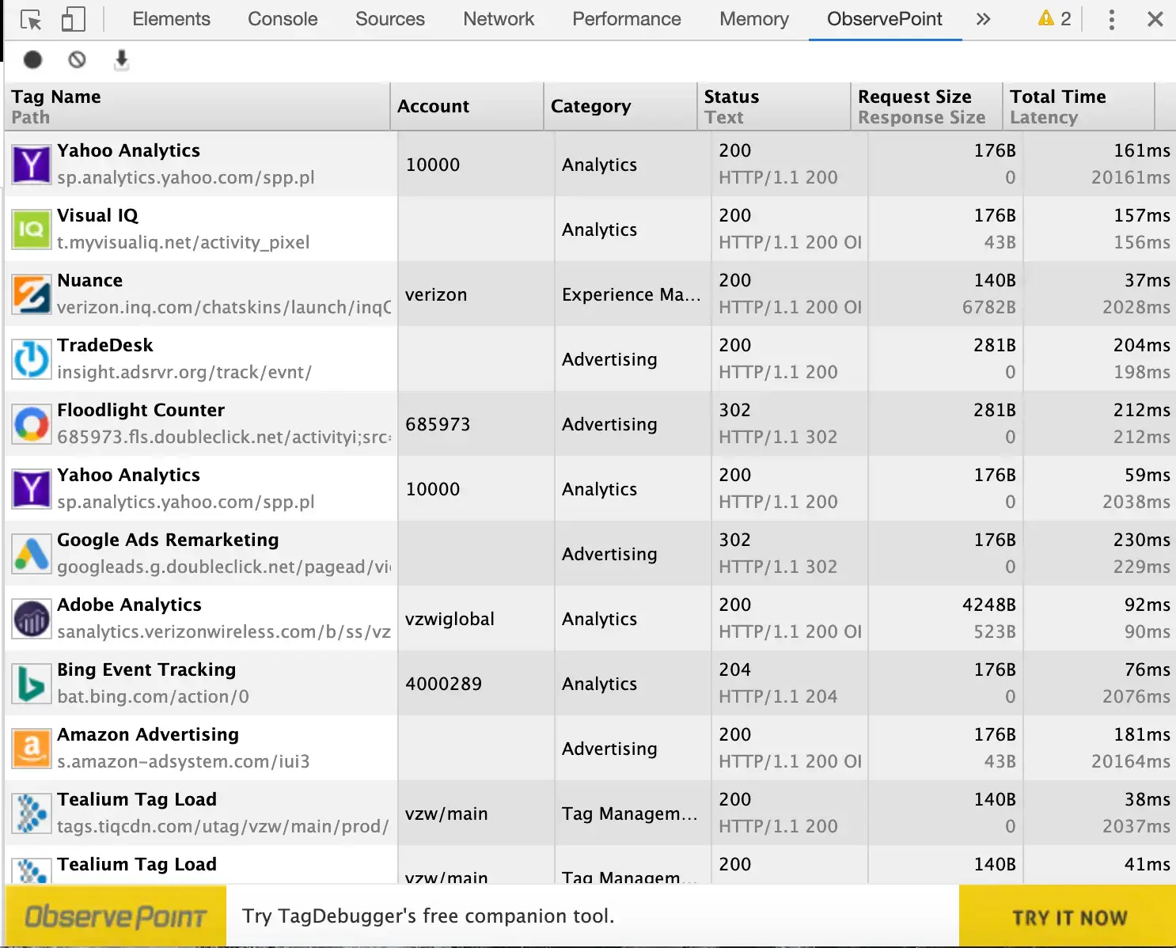
Task: Click the Visual IQ tag icon
Action: (x=31, y=229)
